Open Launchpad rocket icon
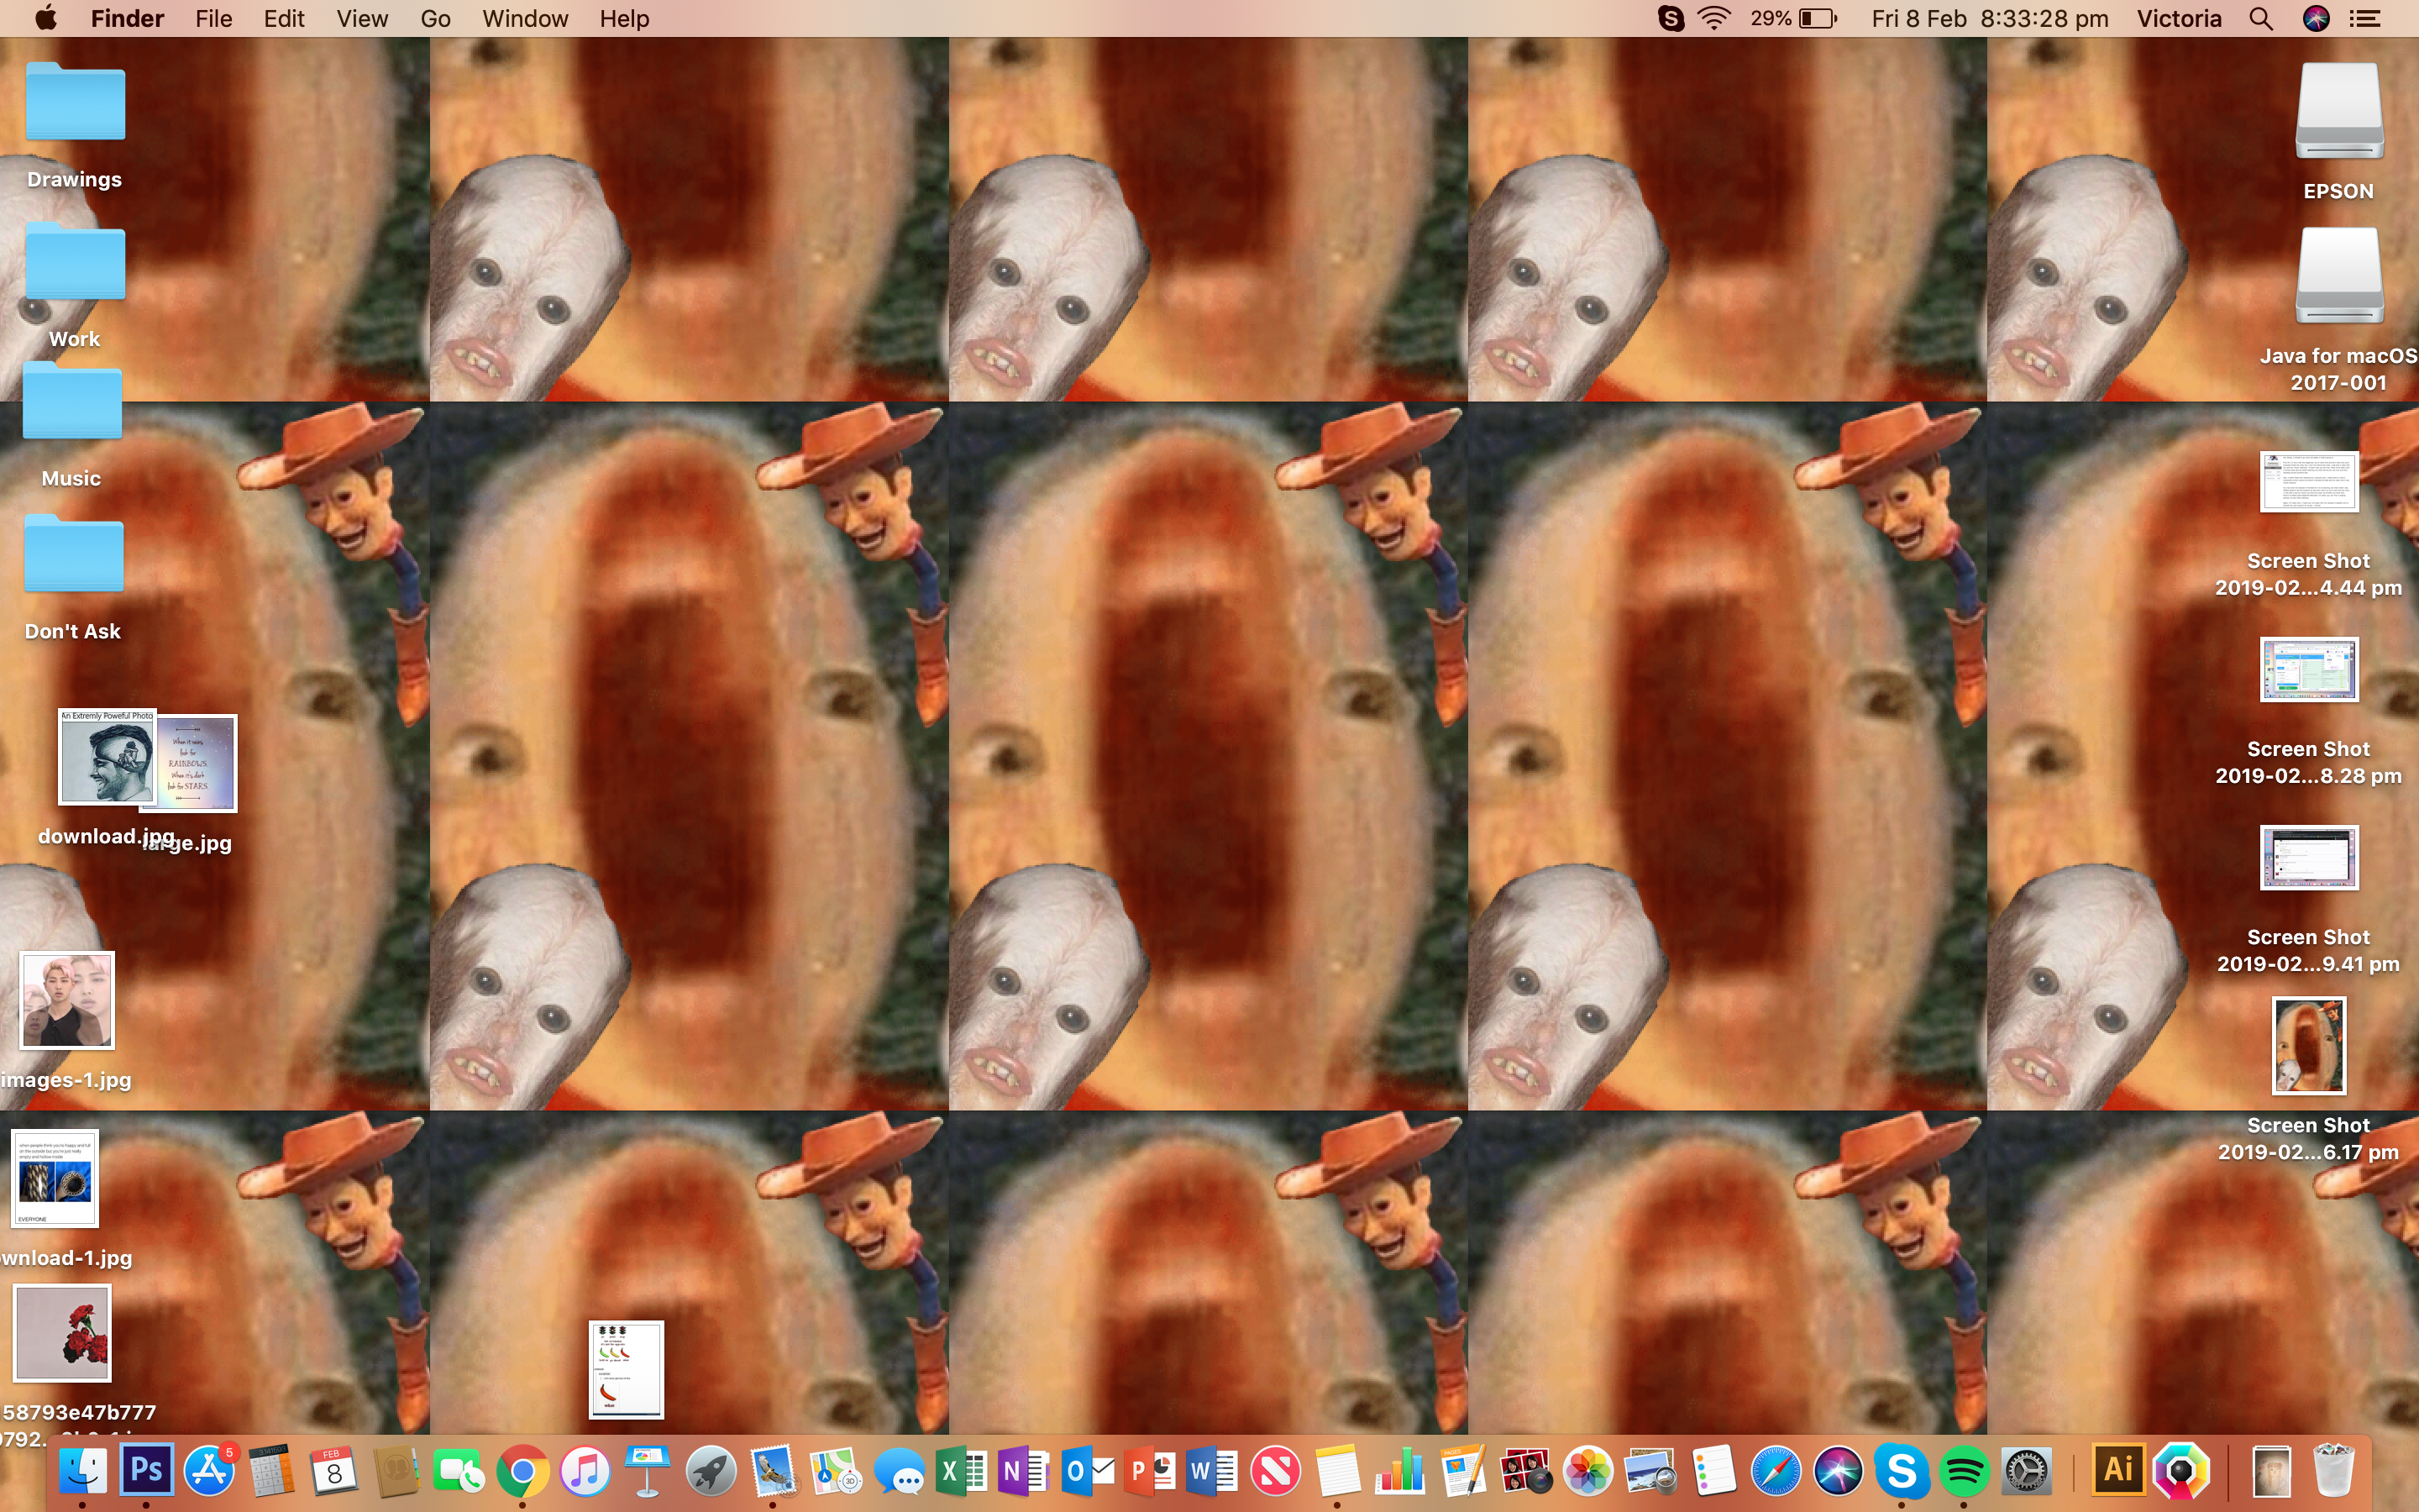 (710, 1470)
